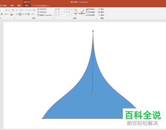Open paragraph dialog launcher
166x130 pixels.
pos(53,18)
